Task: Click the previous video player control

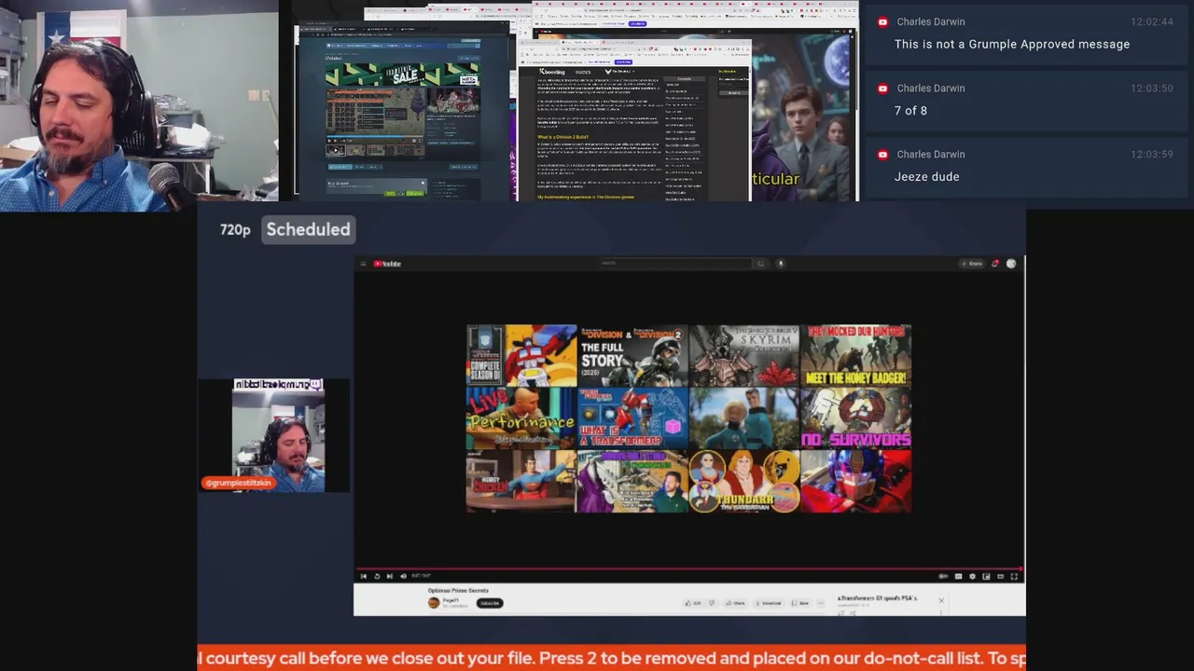Action: click(363, 576)
